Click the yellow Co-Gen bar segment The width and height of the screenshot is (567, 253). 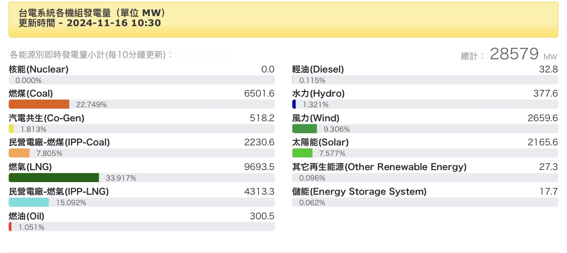(x=11, y=129)
